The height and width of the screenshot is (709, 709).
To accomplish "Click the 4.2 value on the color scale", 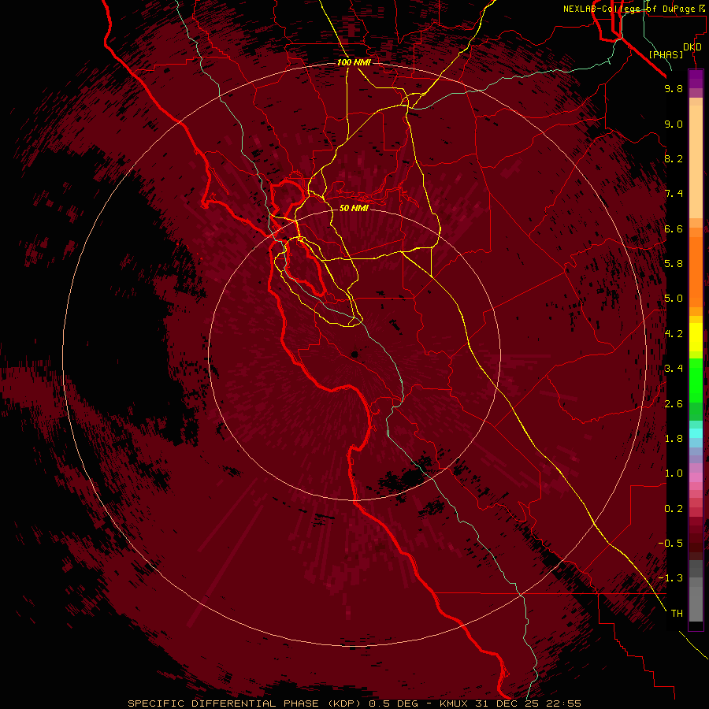I will 674,334.
